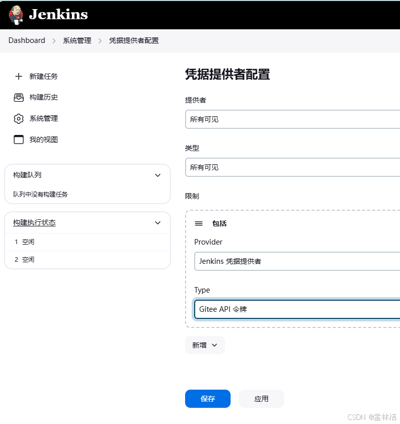Viewport: 400px width, 424px height.
Task: Open 新建任务 in the sidebar
Action: coord(43,76)
